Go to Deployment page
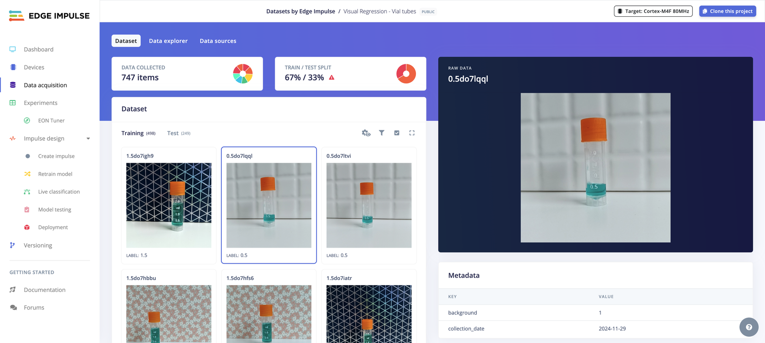 pos(53,228)
